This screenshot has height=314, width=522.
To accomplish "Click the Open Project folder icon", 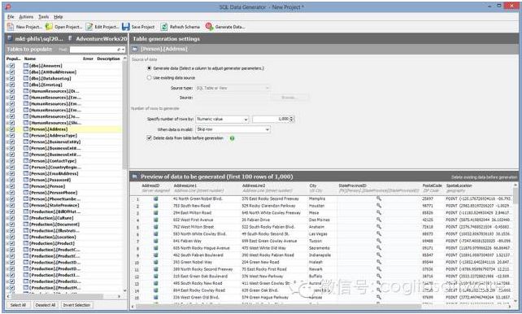I will coord(49,27).
